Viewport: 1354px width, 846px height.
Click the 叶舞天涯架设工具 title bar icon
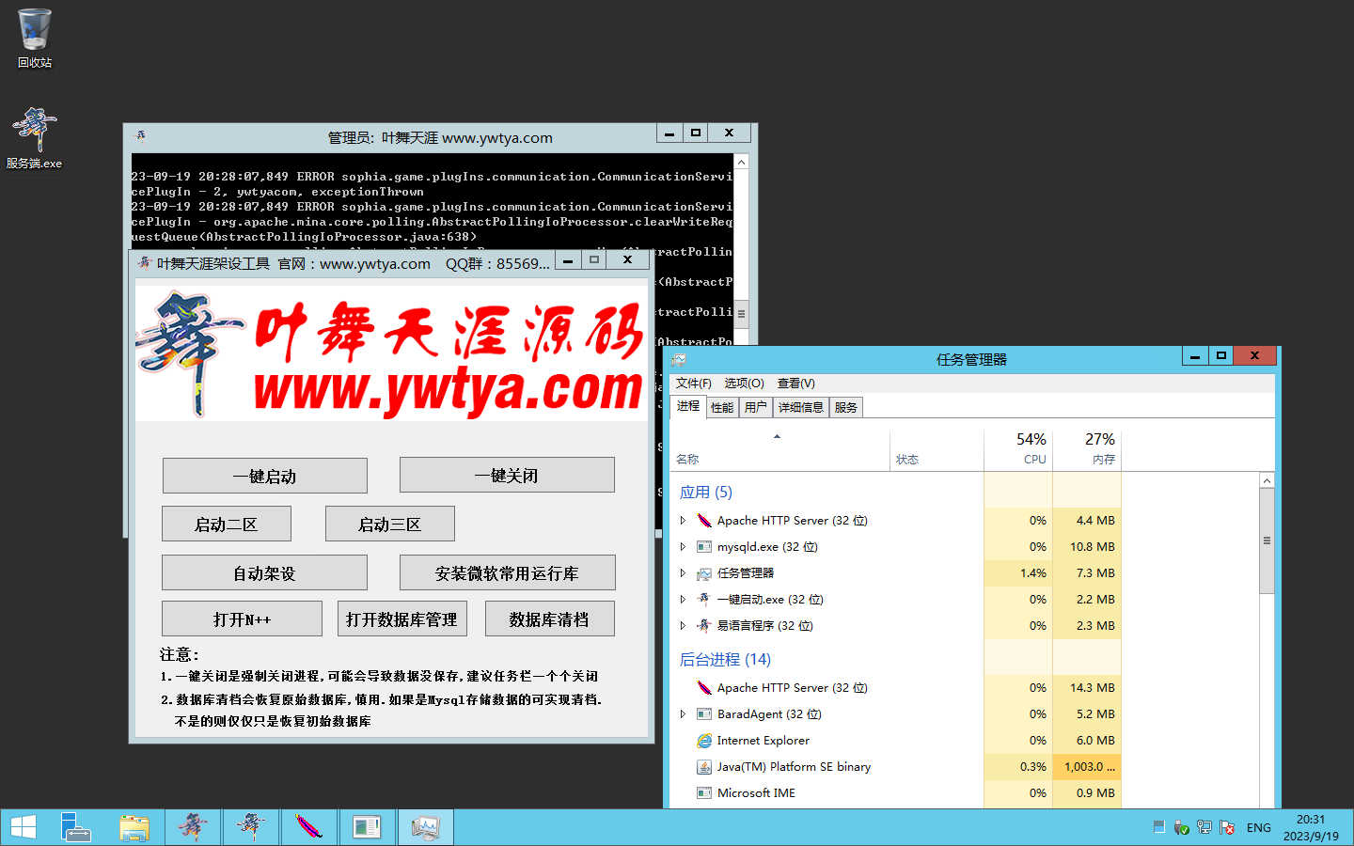(144, 262)
